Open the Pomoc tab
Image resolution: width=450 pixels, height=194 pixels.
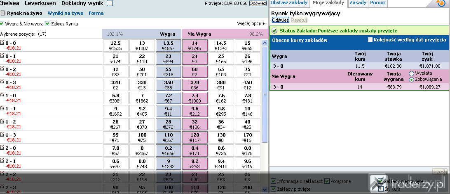pyautogui.click(x=377, y=3)
